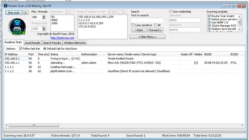Open the Wireless Networks tab

click(x=75, y=43)
